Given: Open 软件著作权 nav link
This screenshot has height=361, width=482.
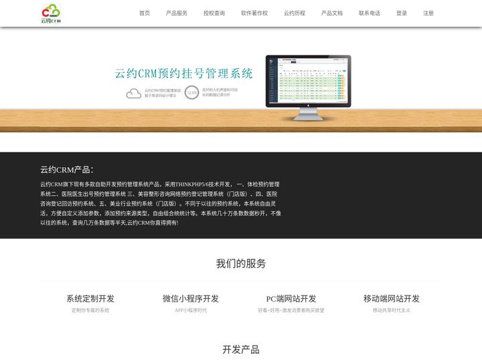Looking at the screenshot, I should pyautogui.click(x=254, y=13).
